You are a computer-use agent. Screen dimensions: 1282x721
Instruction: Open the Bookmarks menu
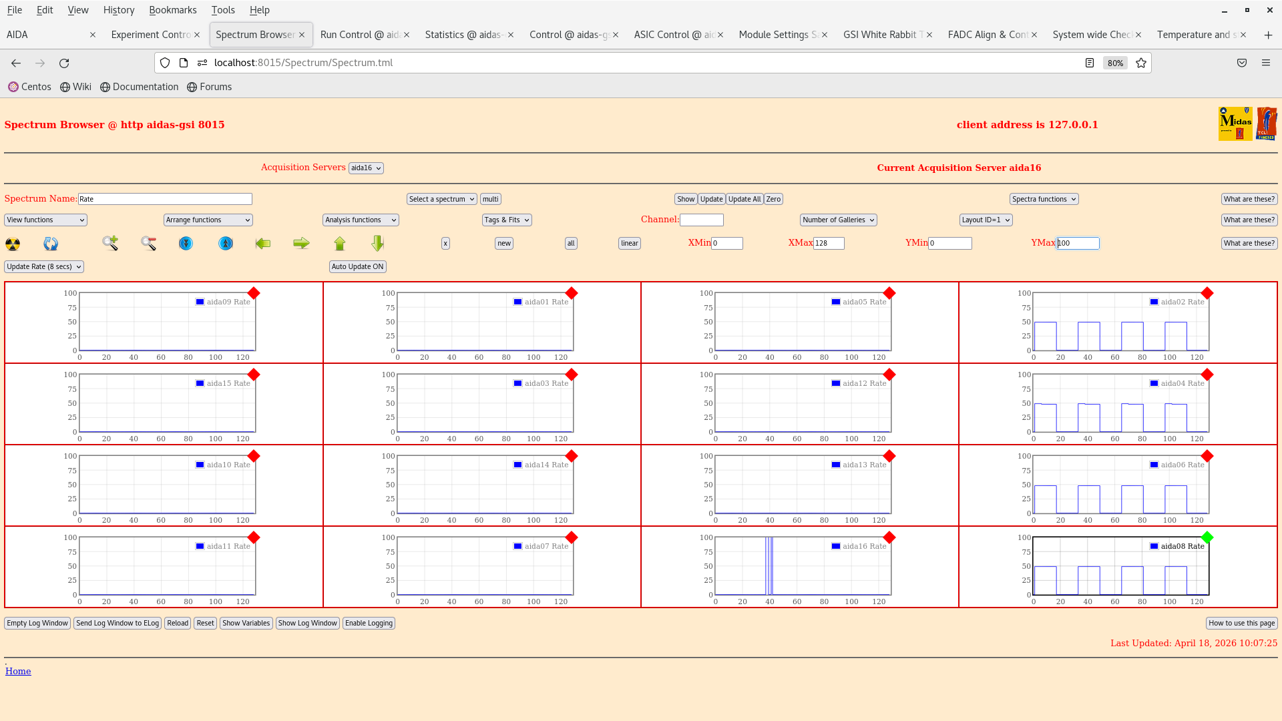click(172, 10)
